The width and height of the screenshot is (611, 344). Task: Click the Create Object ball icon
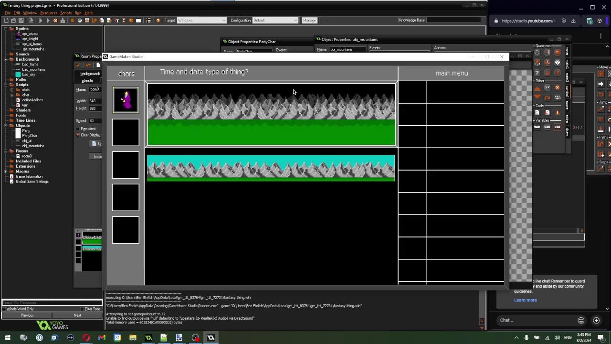click(131, 21)
